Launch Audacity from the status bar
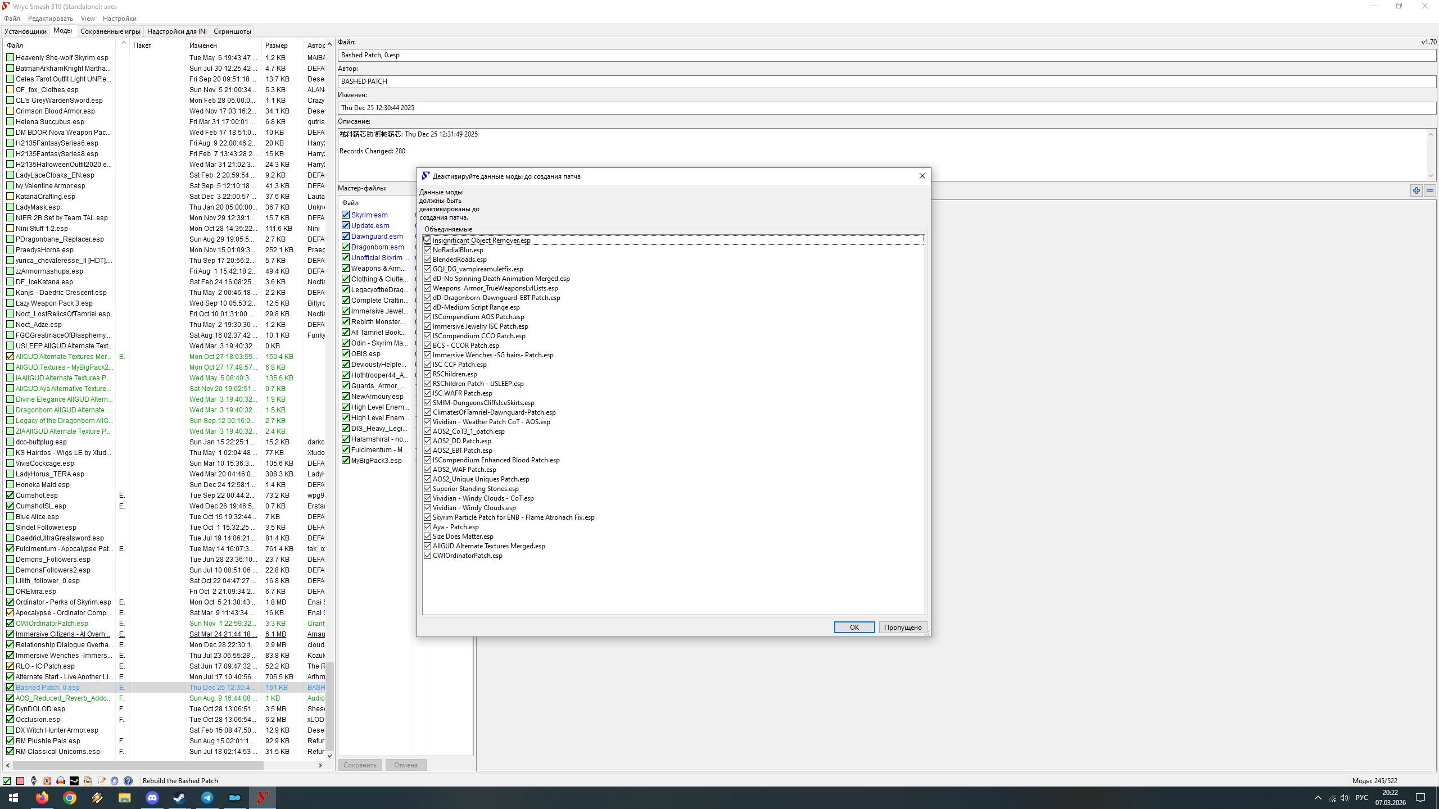 pyautogui.click(x=61, y=781)
